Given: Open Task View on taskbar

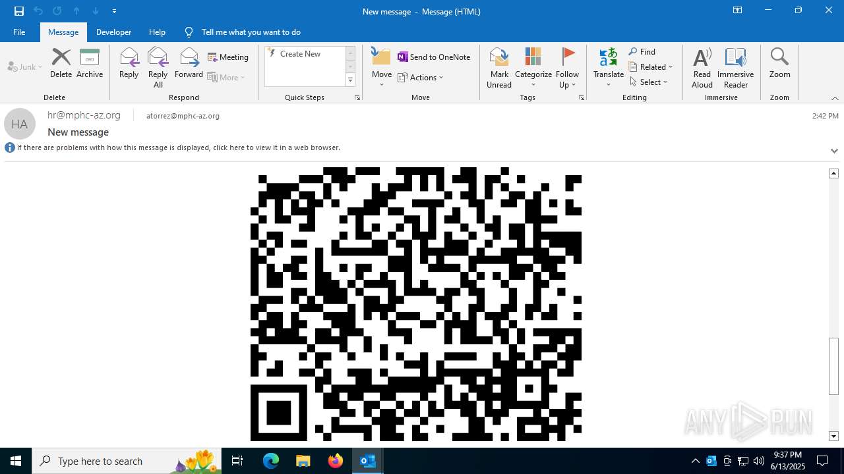Looking at the screenshot, I should [237, 461].
